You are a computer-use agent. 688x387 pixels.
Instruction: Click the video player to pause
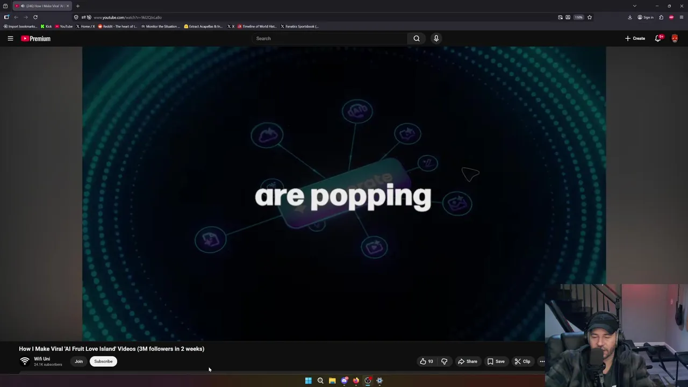344,193
